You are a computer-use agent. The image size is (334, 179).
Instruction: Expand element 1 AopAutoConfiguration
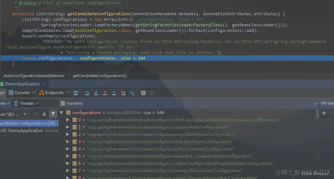67,127
